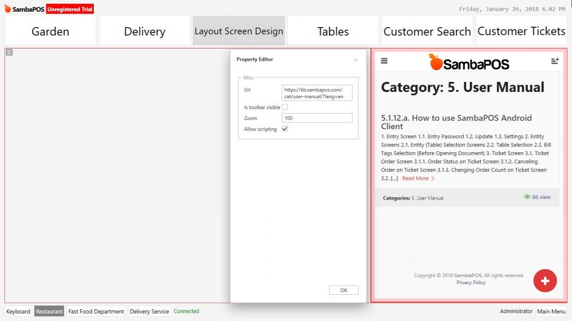Toggle the Keyboard button in the status bar

pyautogui.click(x=18, y=311)
